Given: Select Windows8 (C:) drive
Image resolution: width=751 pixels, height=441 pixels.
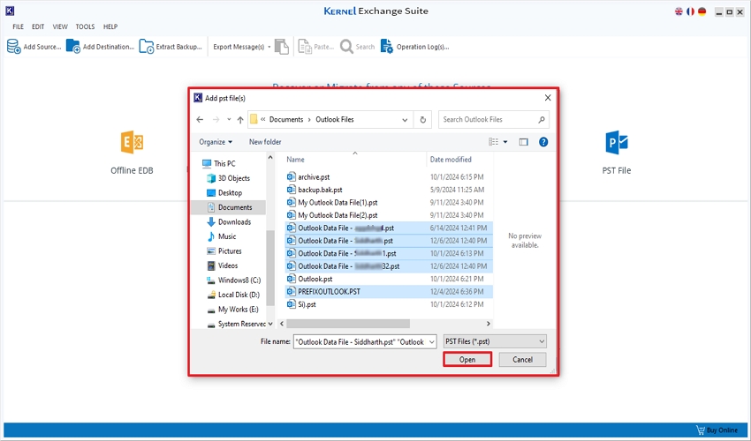Looking at the screenshot, I should pyautogui.click(x=234, y=280).
